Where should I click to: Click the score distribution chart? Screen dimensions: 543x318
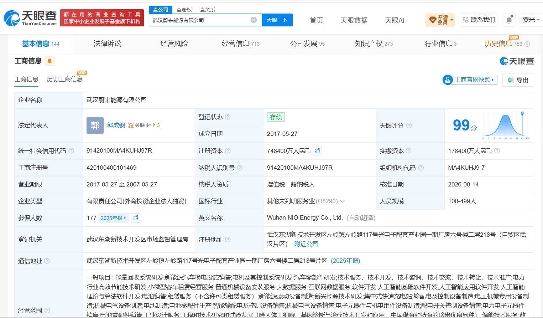(506, 125)
